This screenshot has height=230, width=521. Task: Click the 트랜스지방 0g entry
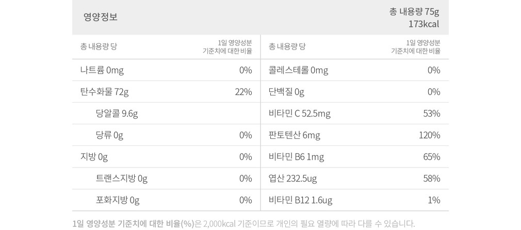tap(122, 178)
